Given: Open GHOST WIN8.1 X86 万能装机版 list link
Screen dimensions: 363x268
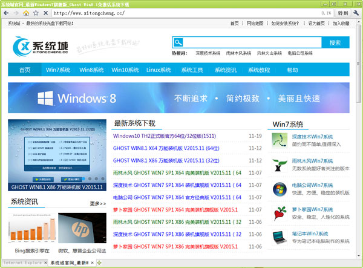Looking at the screenshot, I should pyautogui.click(x=166, y=160).
